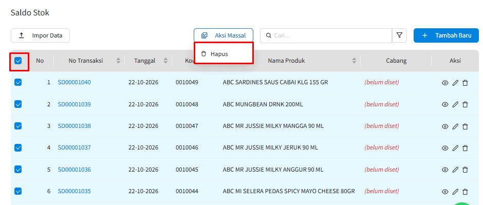View details for transaction SD00001038
The image size is (483, 205).
pos(445,126)
